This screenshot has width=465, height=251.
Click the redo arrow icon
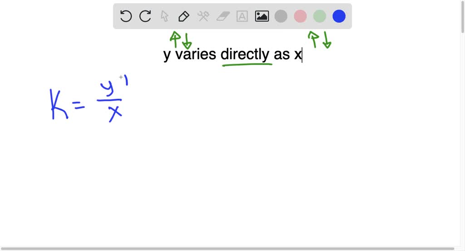point(145,16)
